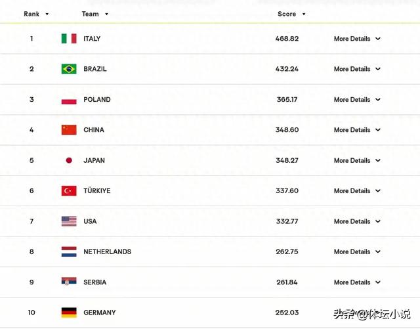The width and height of the screenshot is (420, 329).
Task: Select the NETHERLANDS team name
Action: click(x=107, y=252)
